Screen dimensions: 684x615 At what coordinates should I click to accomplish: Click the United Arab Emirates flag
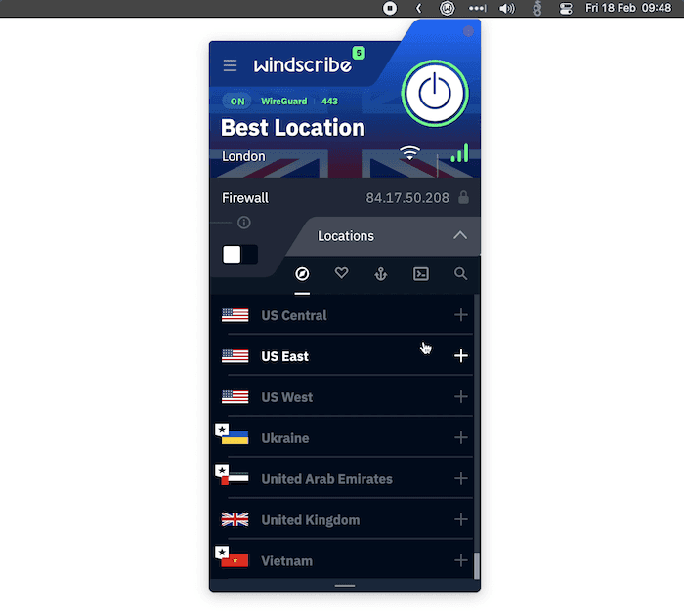pos(235,478)
